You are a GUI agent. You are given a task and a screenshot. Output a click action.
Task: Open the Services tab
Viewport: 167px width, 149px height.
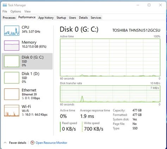point(96,18)
